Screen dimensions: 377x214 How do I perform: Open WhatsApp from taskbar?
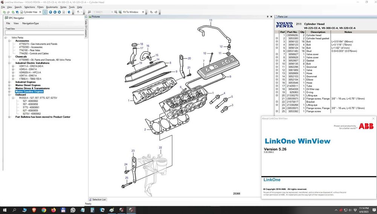73,210
